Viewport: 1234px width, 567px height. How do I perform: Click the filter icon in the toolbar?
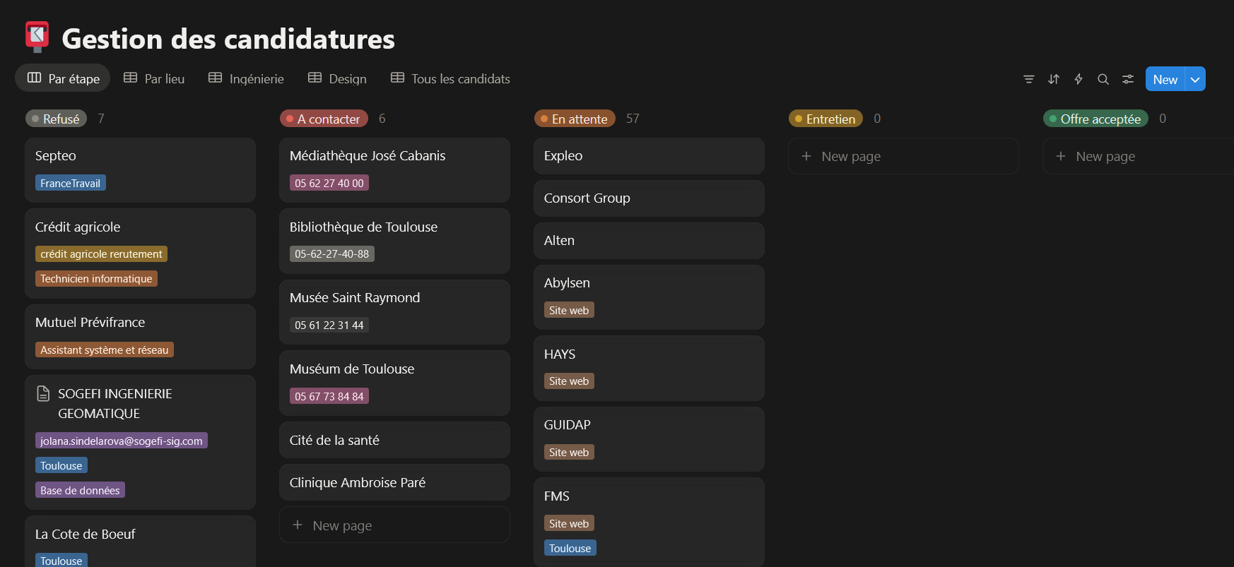click(x=1028, y=79)
